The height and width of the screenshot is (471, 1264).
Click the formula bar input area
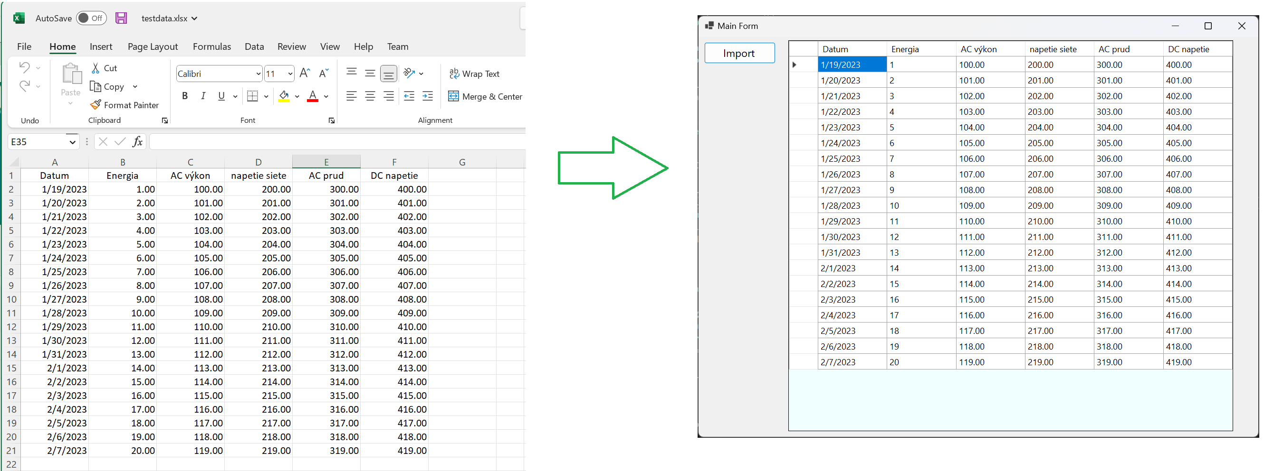(x=337, y=141)
